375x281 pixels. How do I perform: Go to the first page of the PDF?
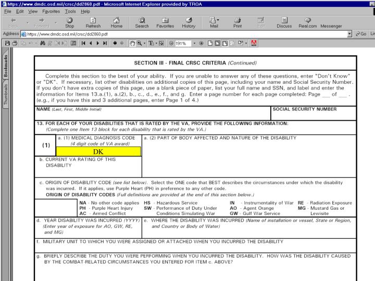[83, 43]
